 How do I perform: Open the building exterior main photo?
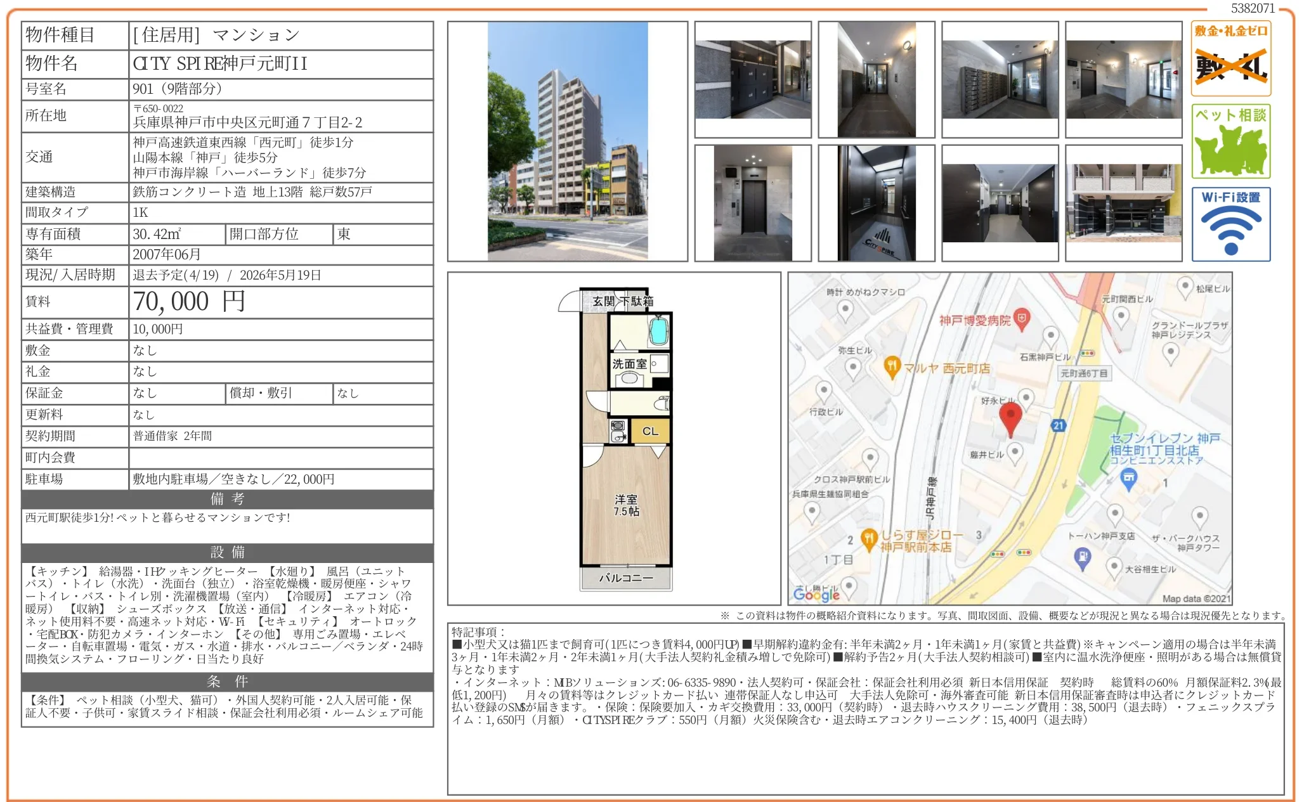[567, 141]
